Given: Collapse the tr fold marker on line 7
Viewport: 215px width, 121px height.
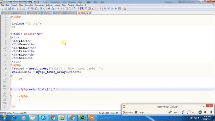Looking at the screenshot, I should 11,37.
